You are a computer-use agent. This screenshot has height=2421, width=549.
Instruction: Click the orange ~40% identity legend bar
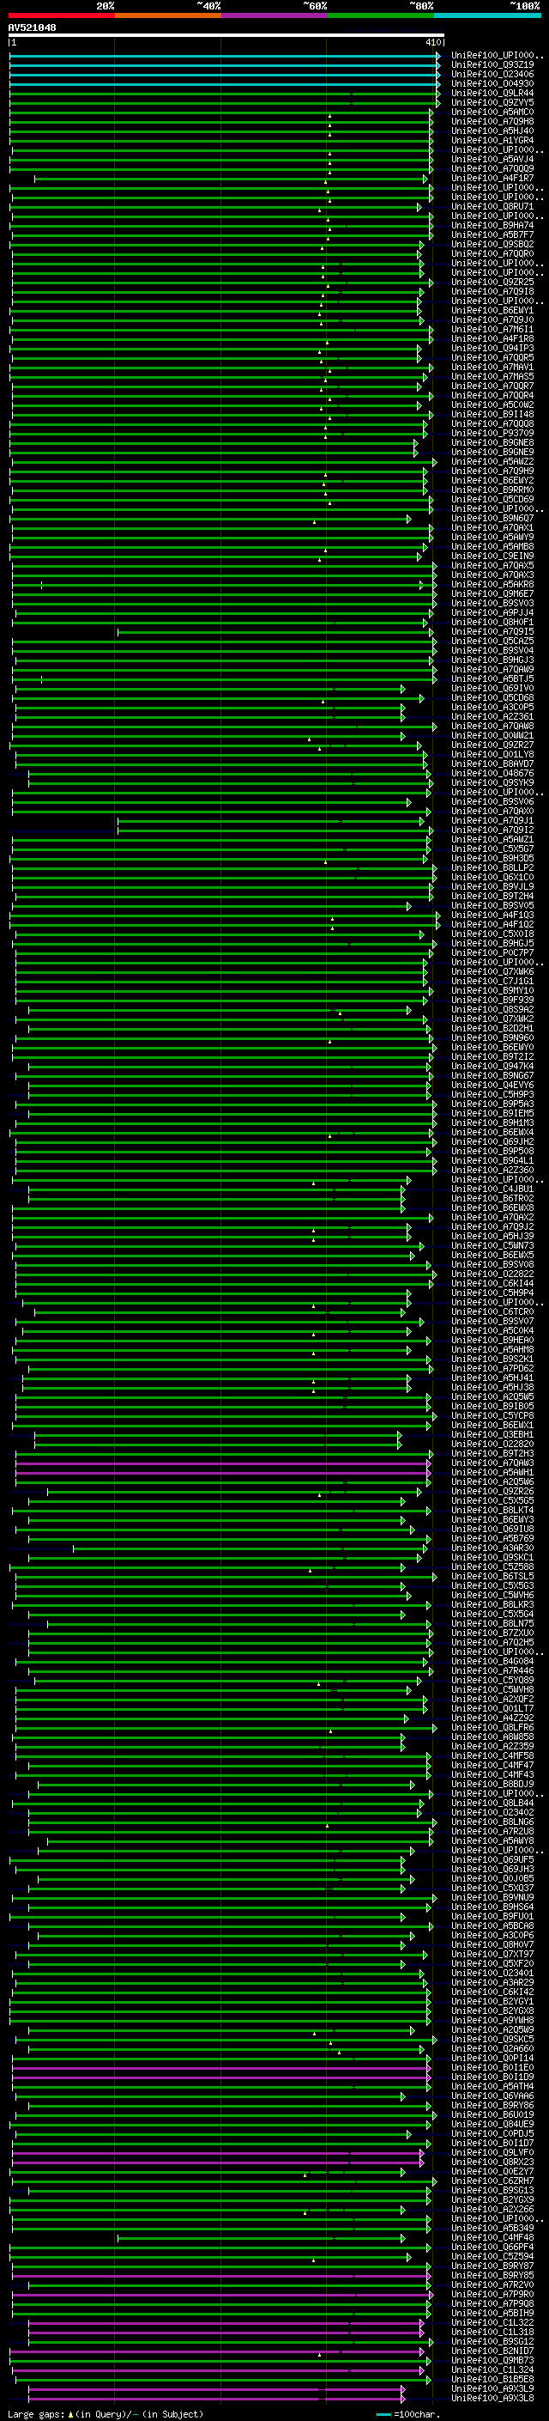click(168, 15)
